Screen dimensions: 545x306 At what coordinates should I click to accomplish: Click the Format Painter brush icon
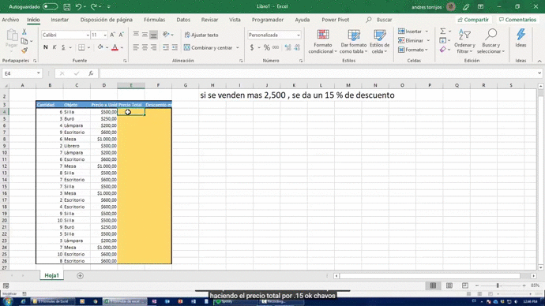24,50
